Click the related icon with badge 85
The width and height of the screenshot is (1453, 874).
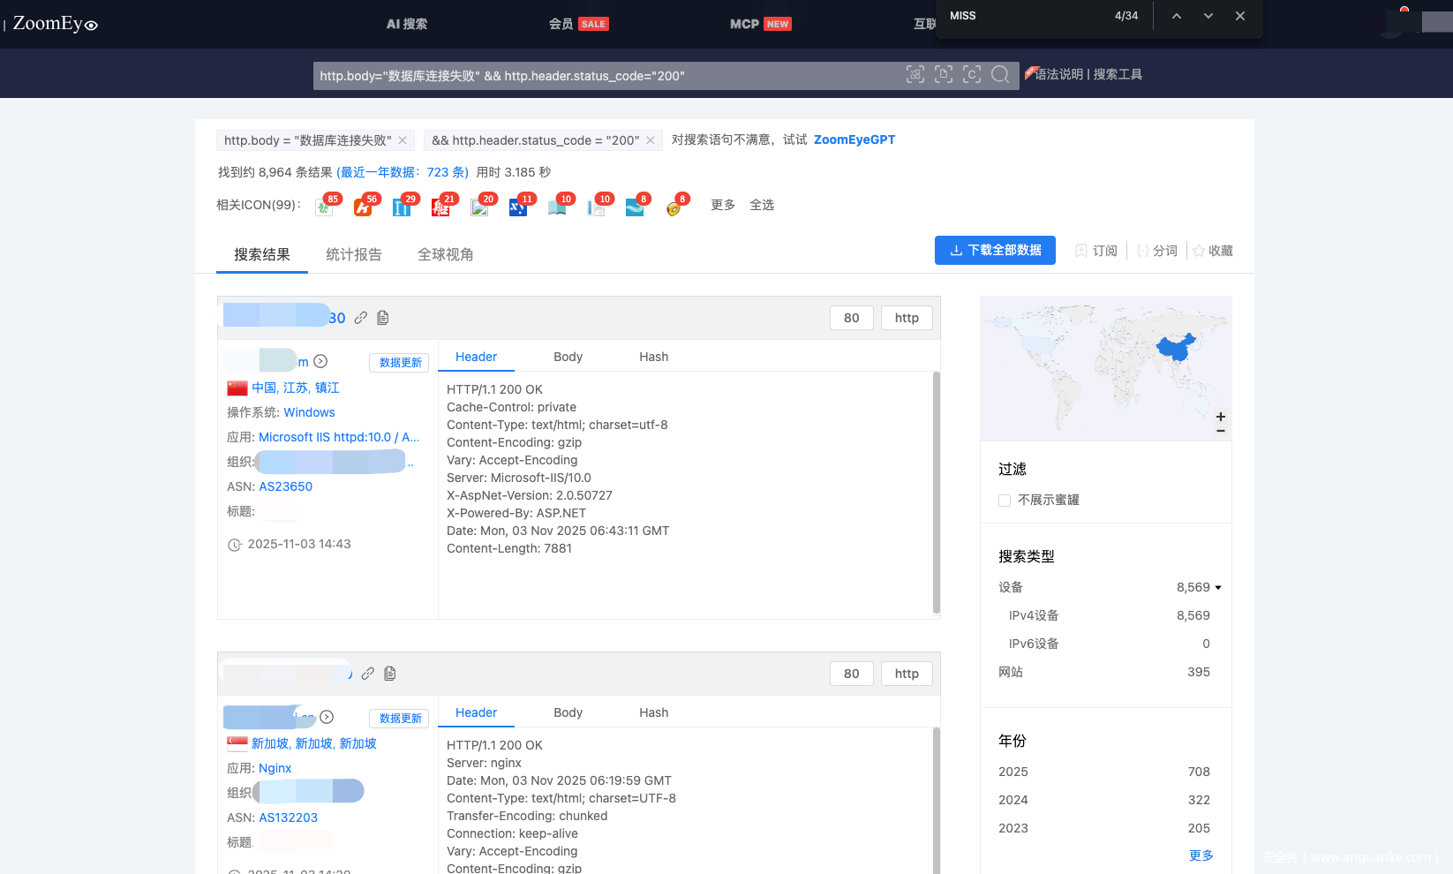325,207
